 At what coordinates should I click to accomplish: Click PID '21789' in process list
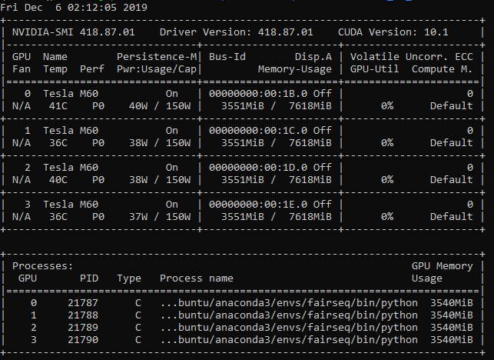point(83,328)
